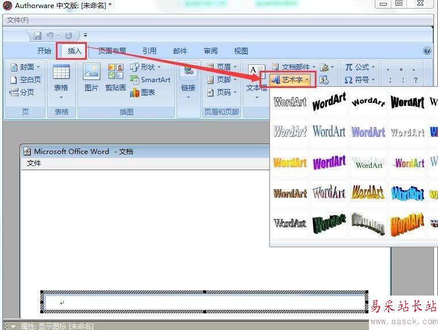
Task: Choose the blue serif WordArt style
Action: tap(329, 132)
